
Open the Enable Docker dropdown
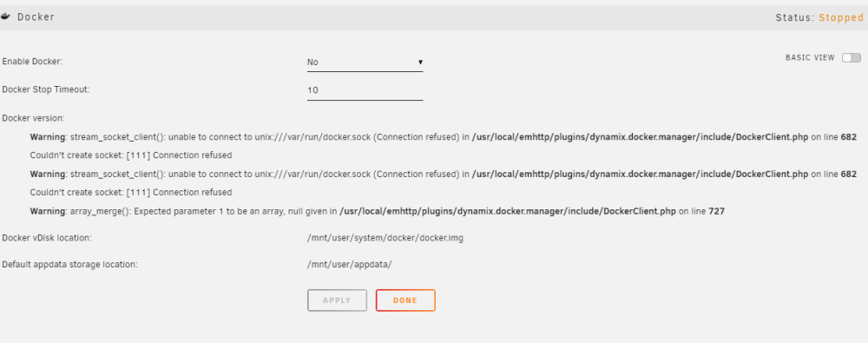365,62
